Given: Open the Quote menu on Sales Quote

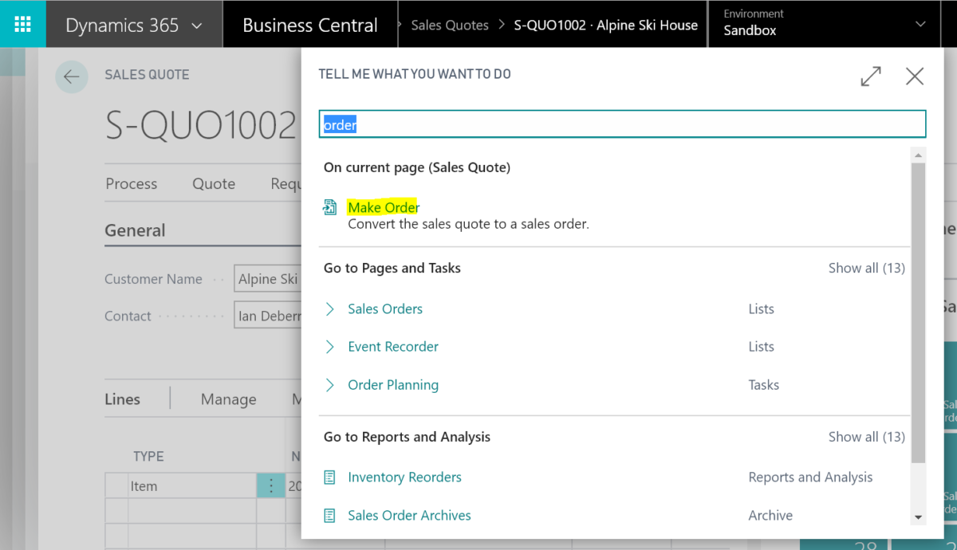Looking at the screenshot, I should coord(214,183).
